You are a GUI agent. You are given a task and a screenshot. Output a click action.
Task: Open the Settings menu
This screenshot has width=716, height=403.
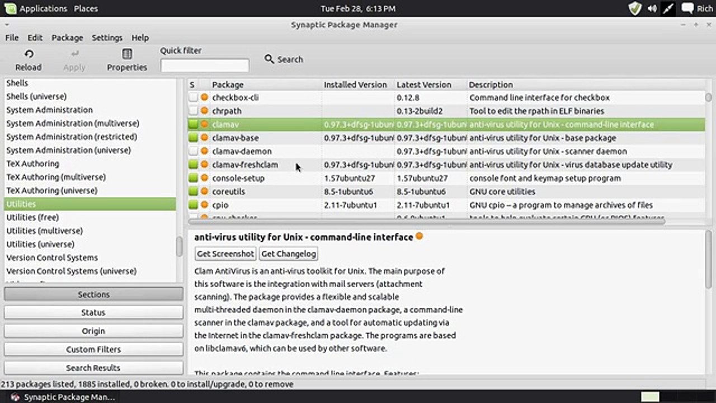(107, 38)
